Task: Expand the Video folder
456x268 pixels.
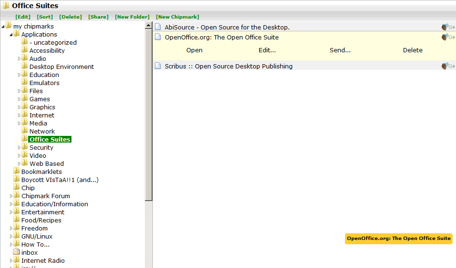Action: 19,156
